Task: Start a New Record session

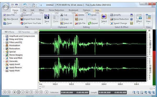Action: pos(11,19)
